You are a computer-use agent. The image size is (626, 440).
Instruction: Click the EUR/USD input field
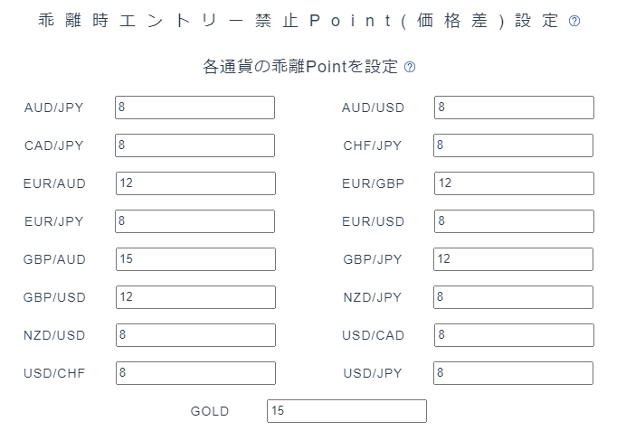[514, 221]
